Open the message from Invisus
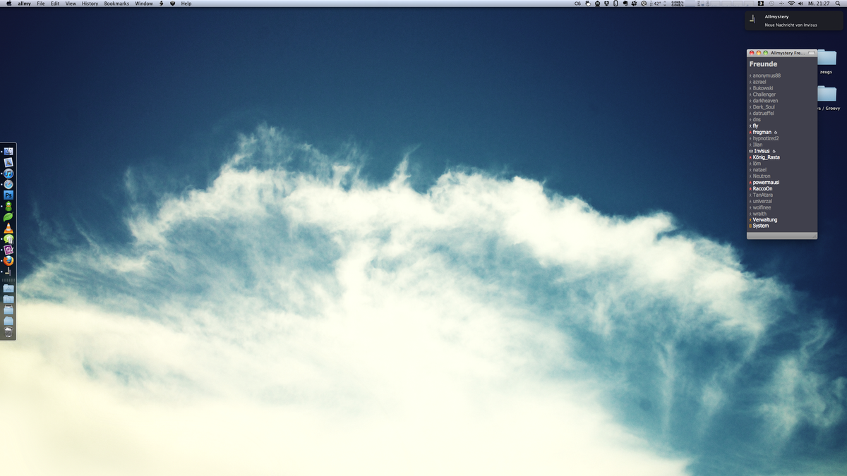Viewport: 847px width, 476px height. [762, 151]
